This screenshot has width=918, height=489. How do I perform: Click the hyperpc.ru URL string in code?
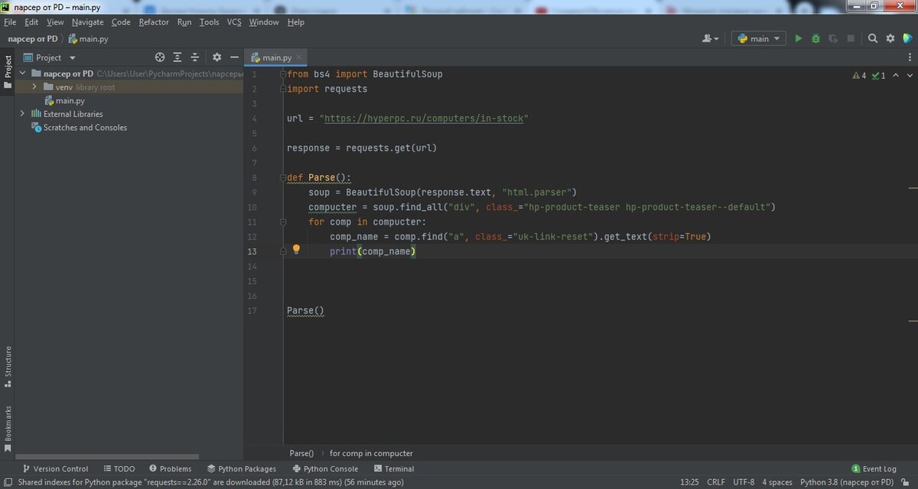click(x=424, y=118)
